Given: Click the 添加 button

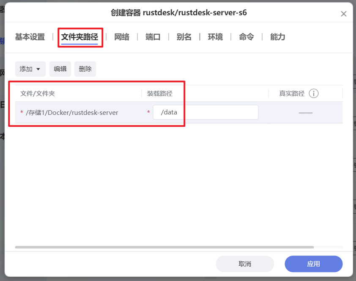Looking at the screenshot, I should click(x=27, y=69).
